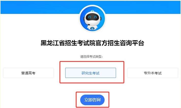Viewport: 181px width, 108px height.
Task: Click the robot's right earphone
Action: coord(101,18)
